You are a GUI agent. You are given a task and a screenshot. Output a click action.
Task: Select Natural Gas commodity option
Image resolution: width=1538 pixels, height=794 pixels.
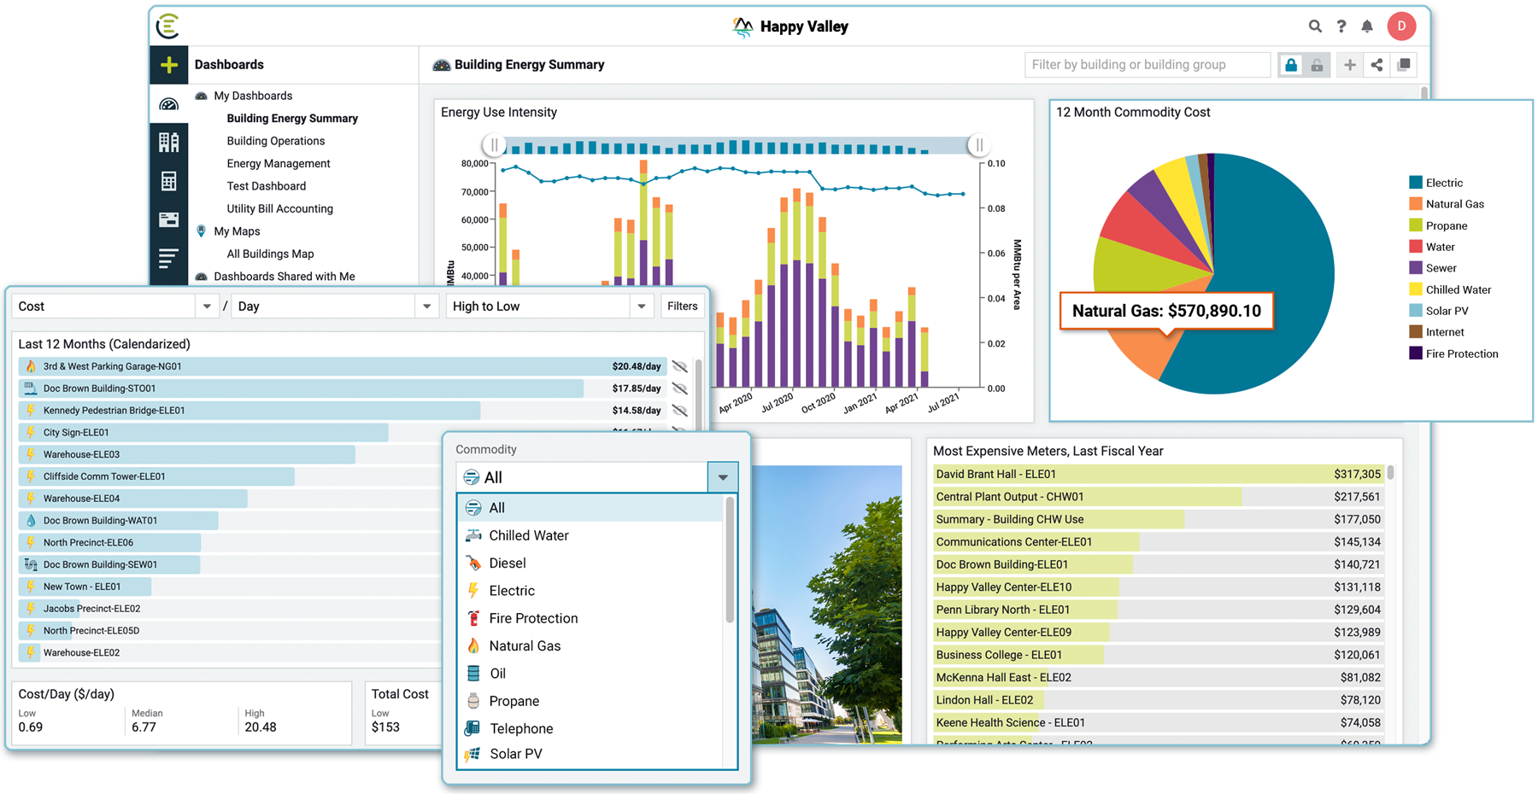(590, 646)
